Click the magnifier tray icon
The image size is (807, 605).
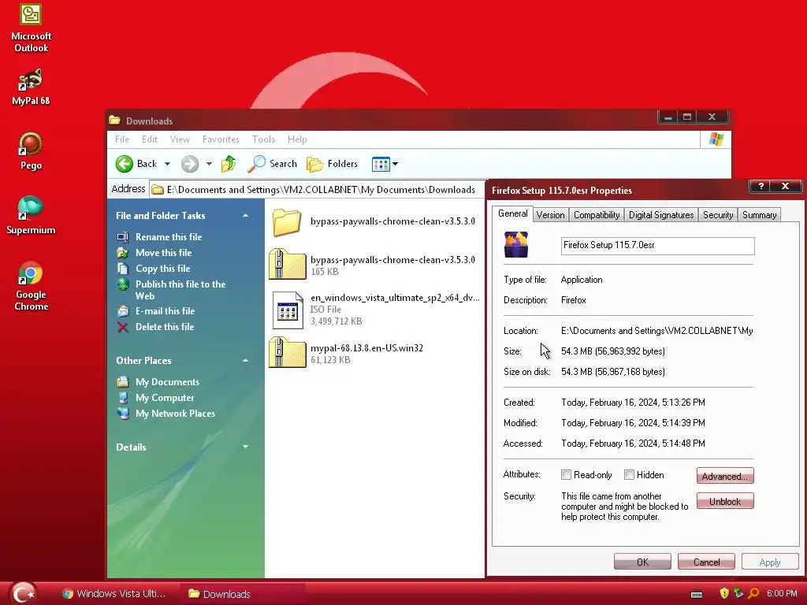click(x=753, y=594)
